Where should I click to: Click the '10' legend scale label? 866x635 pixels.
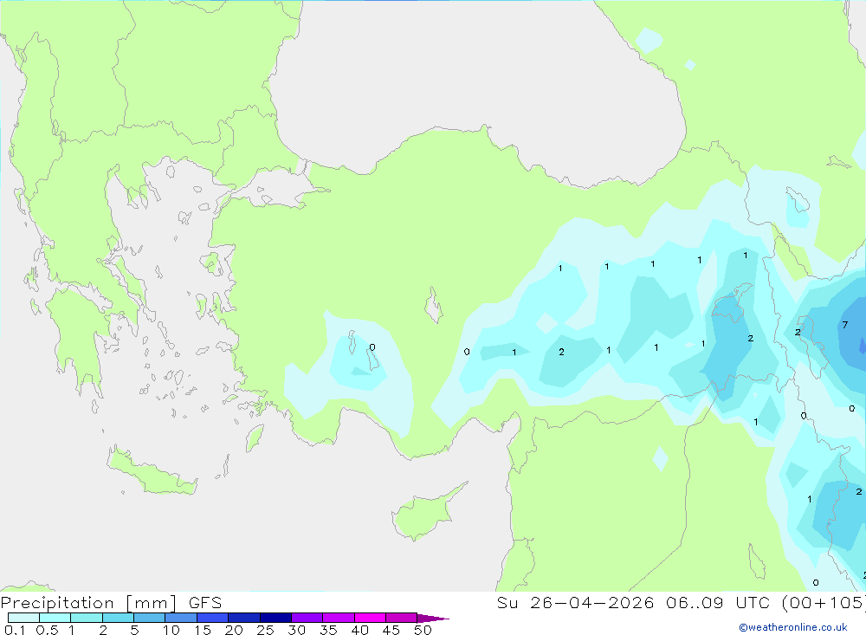pyautogui.click(x=171, y=630)
